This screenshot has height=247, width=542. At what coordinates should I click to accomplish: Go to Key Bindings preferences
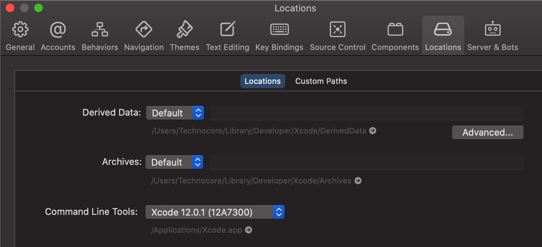[279, 36]
